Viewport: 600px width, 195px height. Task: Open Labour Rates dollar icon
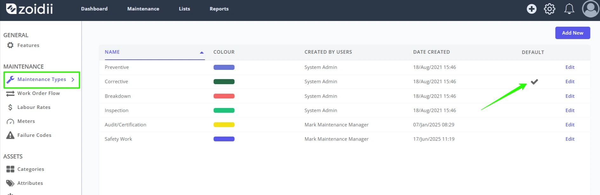[x=10, y=107]
